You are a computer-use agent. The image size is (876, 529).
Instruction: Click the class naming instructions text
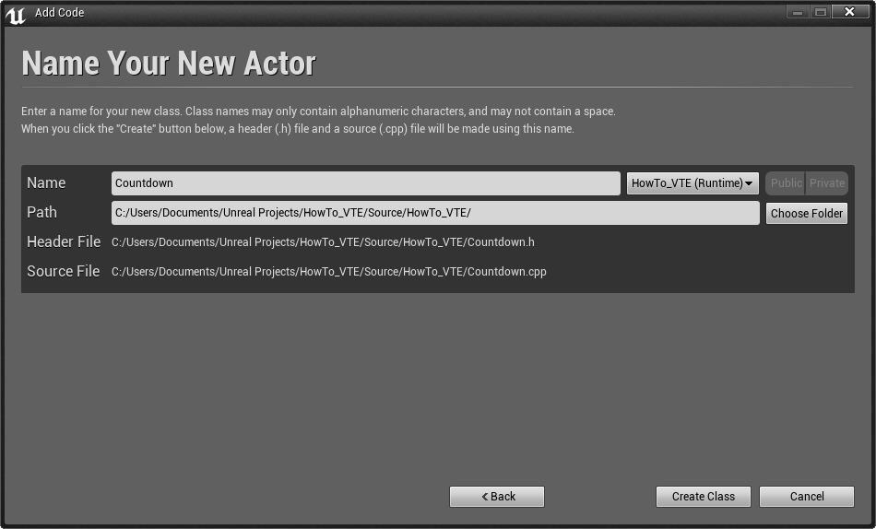click(x=318, y=120)
